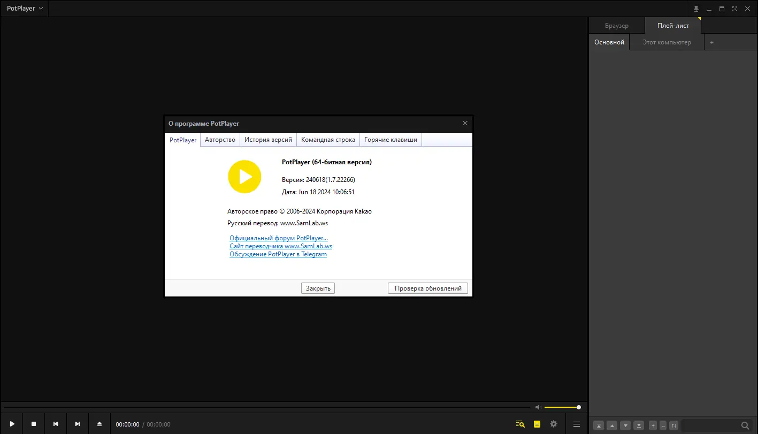This screenshot has width=758, height=434.
Task: Adjust the yellow volume slider
Action: pos(562,407)
